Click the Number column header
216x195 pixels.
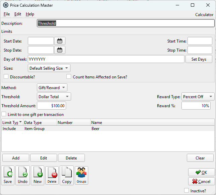[73, 122]
